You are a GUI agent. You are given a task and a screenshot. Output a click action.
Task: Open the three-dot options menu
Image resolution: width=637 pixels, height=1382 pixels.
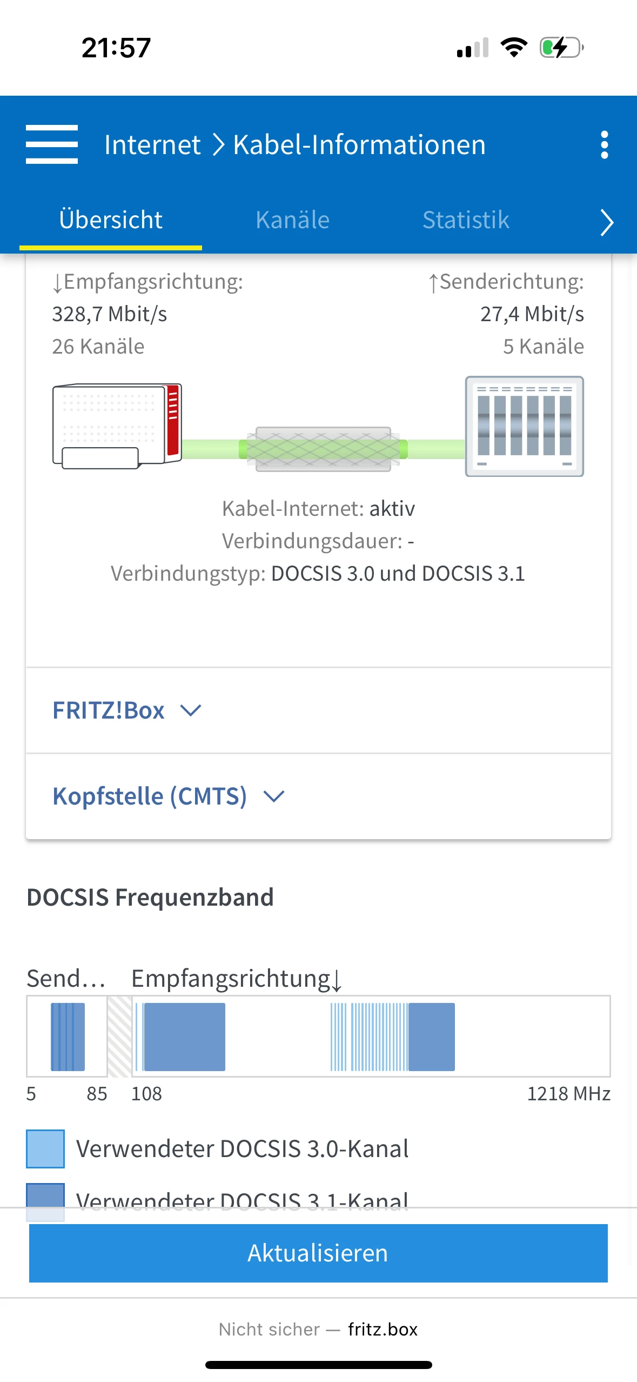coord(604,144)
